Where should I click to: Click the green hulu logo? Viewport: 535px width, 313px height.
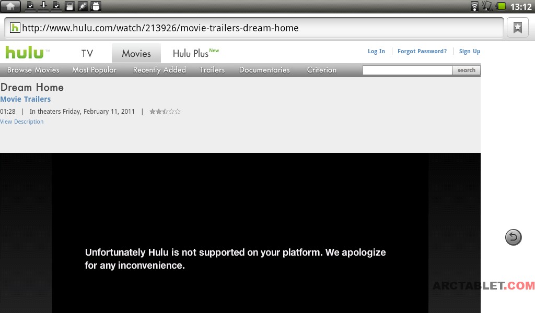25,53
